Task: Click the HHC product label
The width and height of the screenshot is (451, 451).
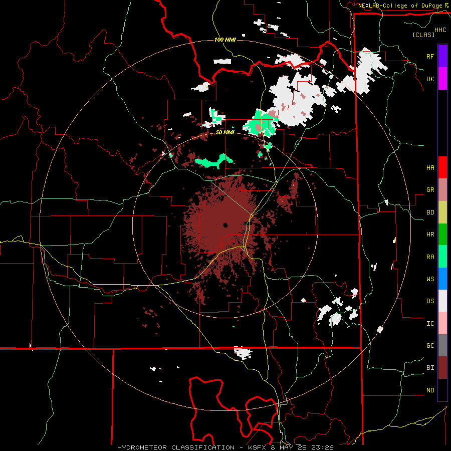Action: pos(440,30)
